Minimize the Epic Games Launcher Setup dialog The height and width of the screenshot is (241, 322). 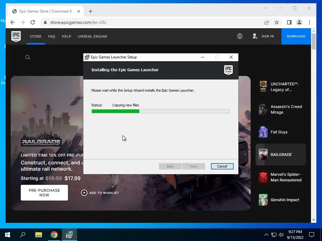[203, 57]
